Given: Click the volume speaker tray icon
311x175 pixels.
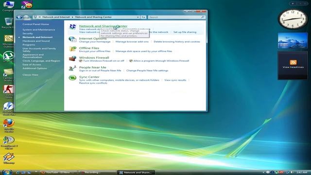Looking at the screenshot, I should [291, 173].
